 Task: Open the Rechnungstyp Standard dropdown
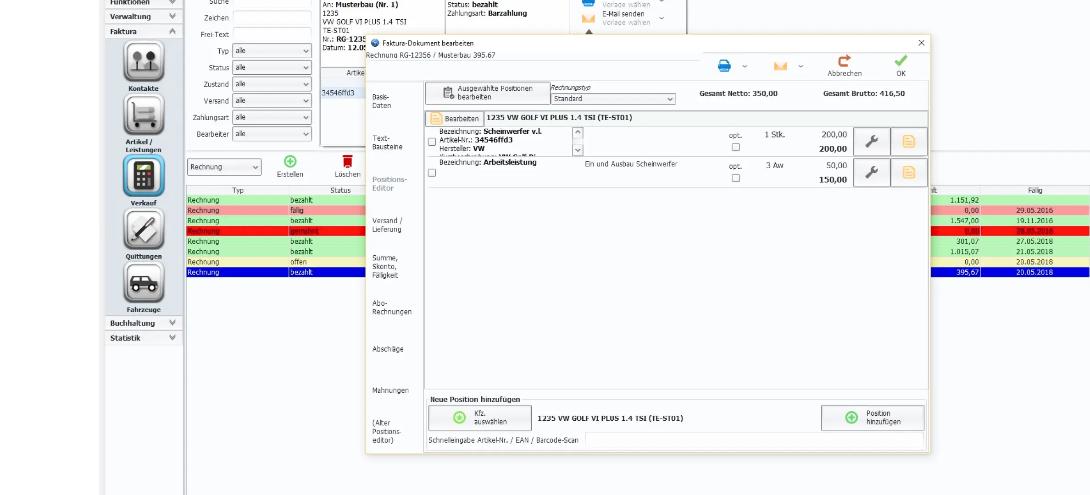pos(612,99)
